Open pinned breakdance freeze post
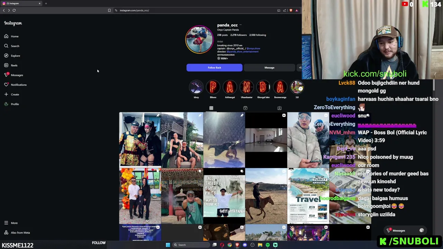Image resolution: width=443 pixels, height=249 pixels. [x=224, y=140]
